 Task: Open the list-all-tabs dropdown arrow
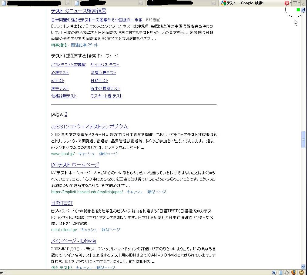pyautogui.click(x=303, y=3)
